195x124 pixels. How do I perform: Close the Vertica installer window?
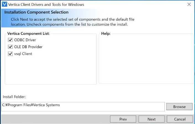coord(189,4)
